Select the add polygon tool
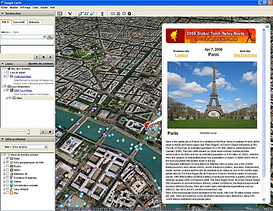273x211 pixels. (x=80, y=13)
